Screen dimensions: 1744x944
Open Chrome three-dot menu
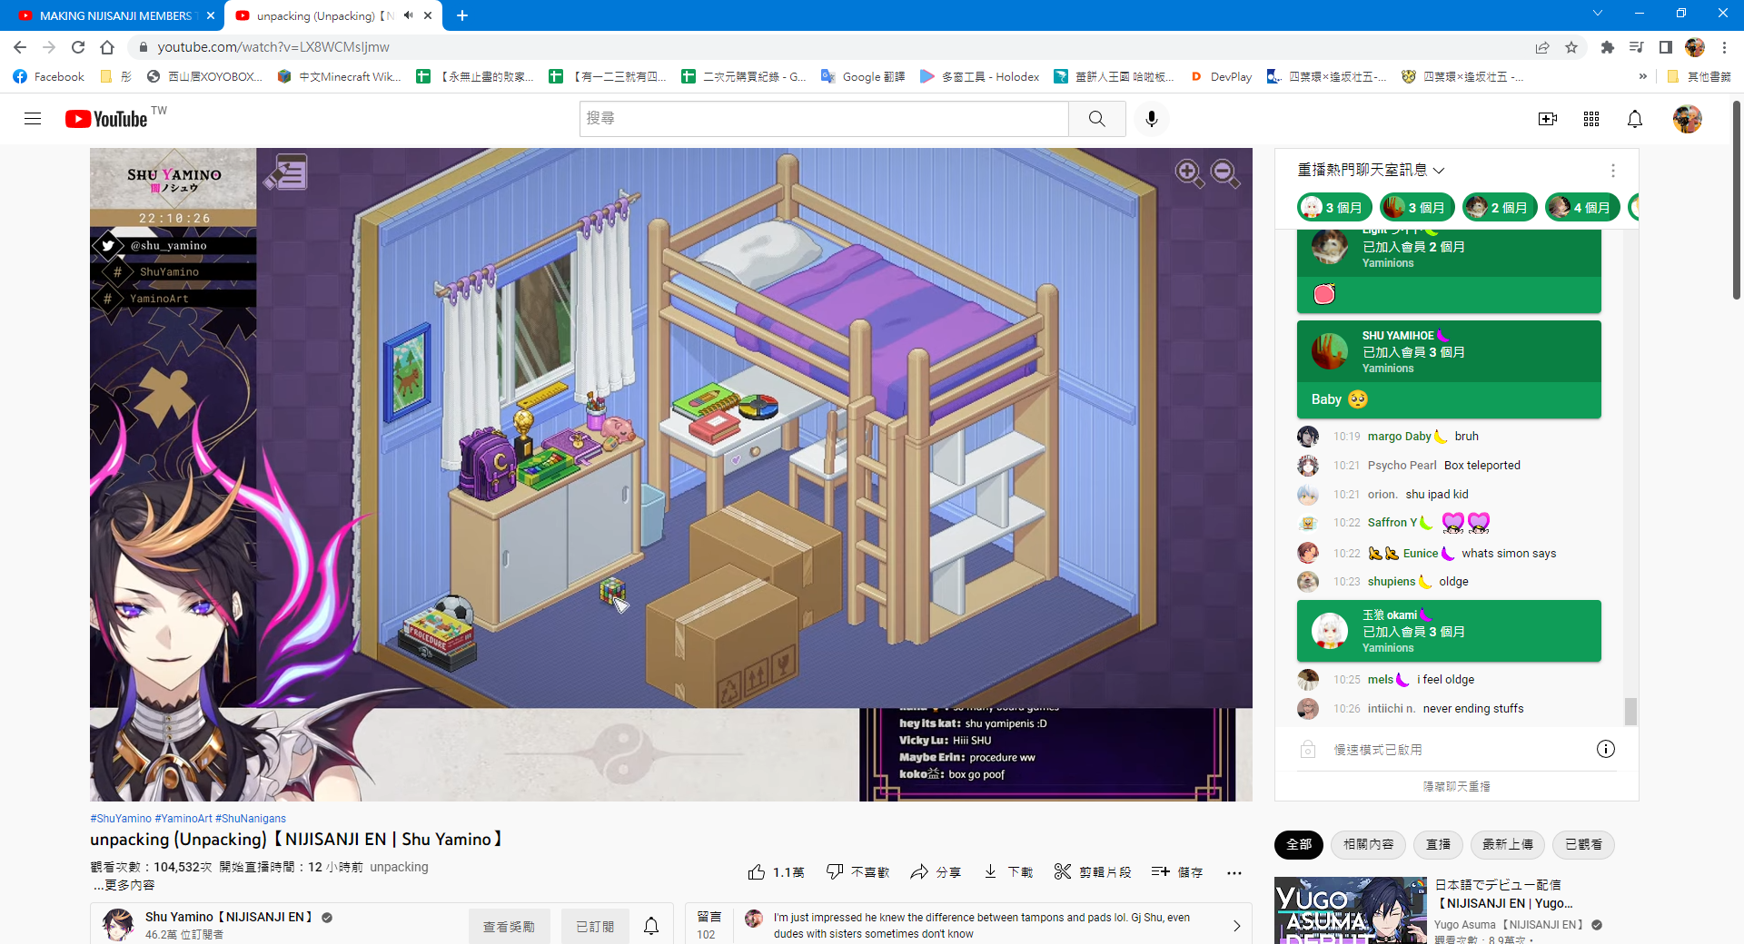pos(1724,47)
